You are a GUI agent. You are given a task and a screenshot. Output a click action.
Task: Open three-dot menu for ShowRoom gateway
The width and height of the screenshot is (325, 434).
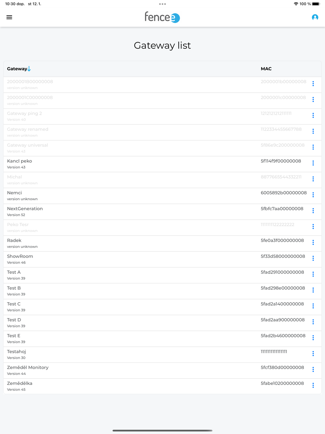pyautogui.click(x=313, y=258)
